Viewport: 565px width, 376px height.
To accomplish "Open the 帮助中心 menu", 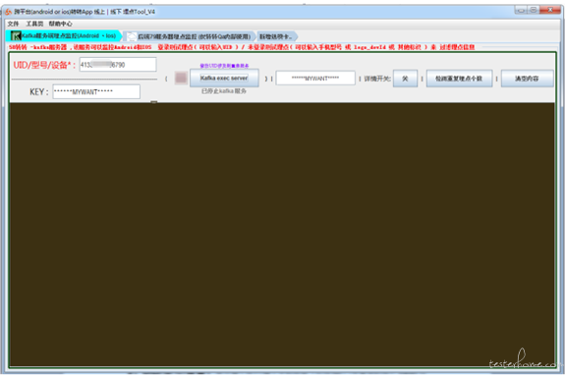I will point(60,24).
